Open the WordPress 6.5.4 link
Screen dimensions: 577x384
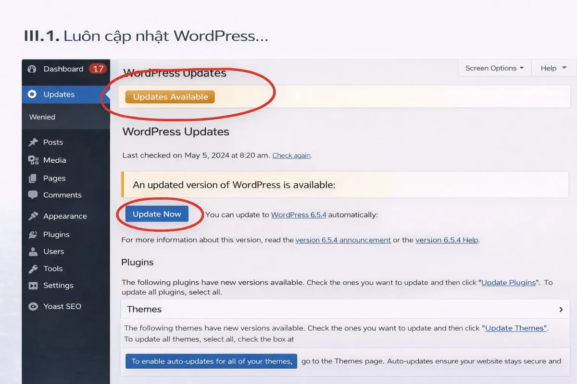tap(299, 215)
